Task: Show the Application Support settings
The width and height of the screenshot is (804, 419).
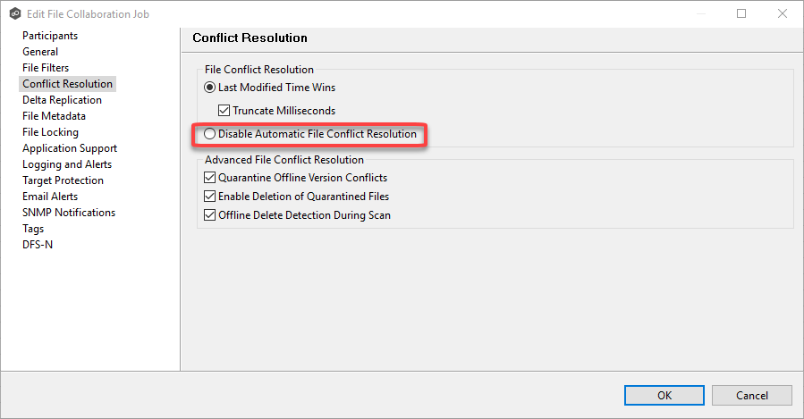Action: click(x=70, y=148)
